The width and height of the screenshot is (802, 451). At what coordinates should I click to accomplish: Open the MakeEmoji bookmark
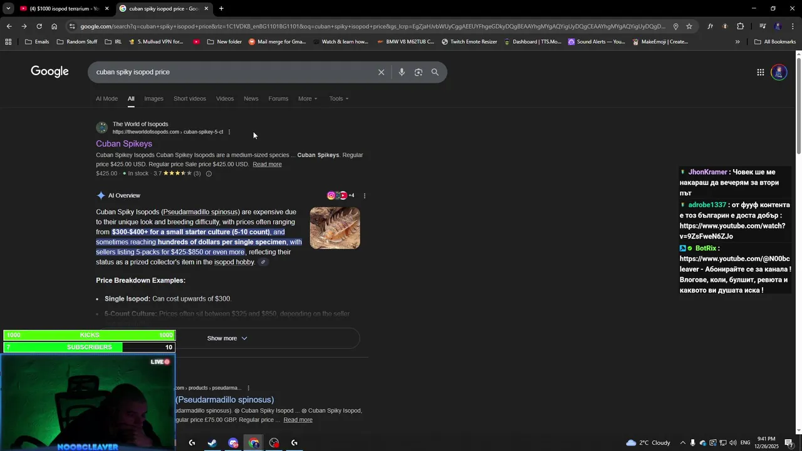pyautogui.click(x=660, y=42)
